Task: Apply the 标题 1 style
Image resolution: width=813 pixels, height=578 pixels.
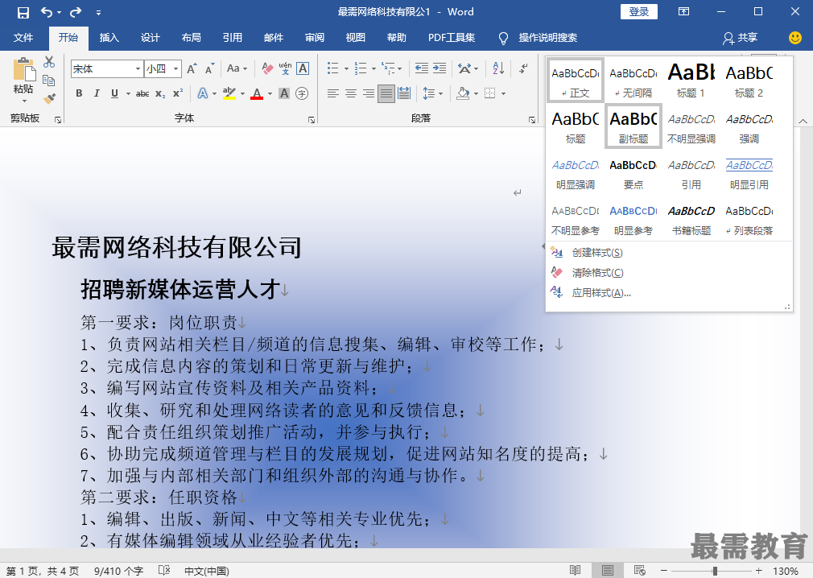Action: [691, 80]
